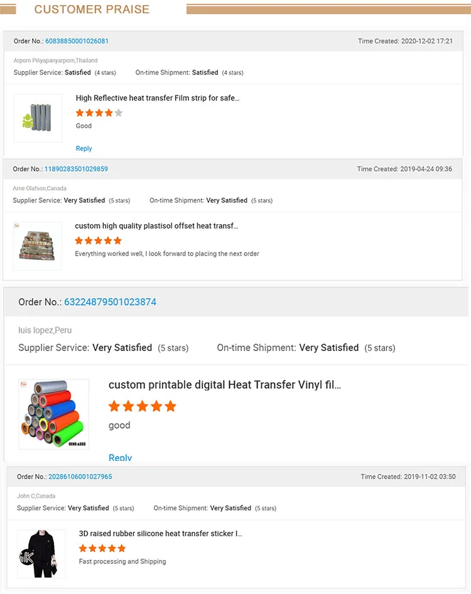471x594 pixels.
Task: Click Reply under the 'Good' review
Action: point(84,149)
